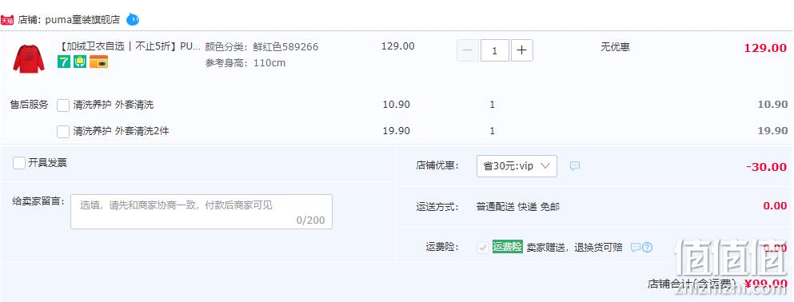Click the help icon beside shipping insurance

(x=647, y=248)
